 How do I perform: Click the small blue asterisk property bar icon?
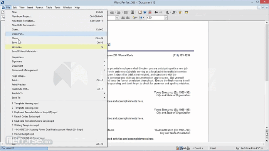coord(141,18)
